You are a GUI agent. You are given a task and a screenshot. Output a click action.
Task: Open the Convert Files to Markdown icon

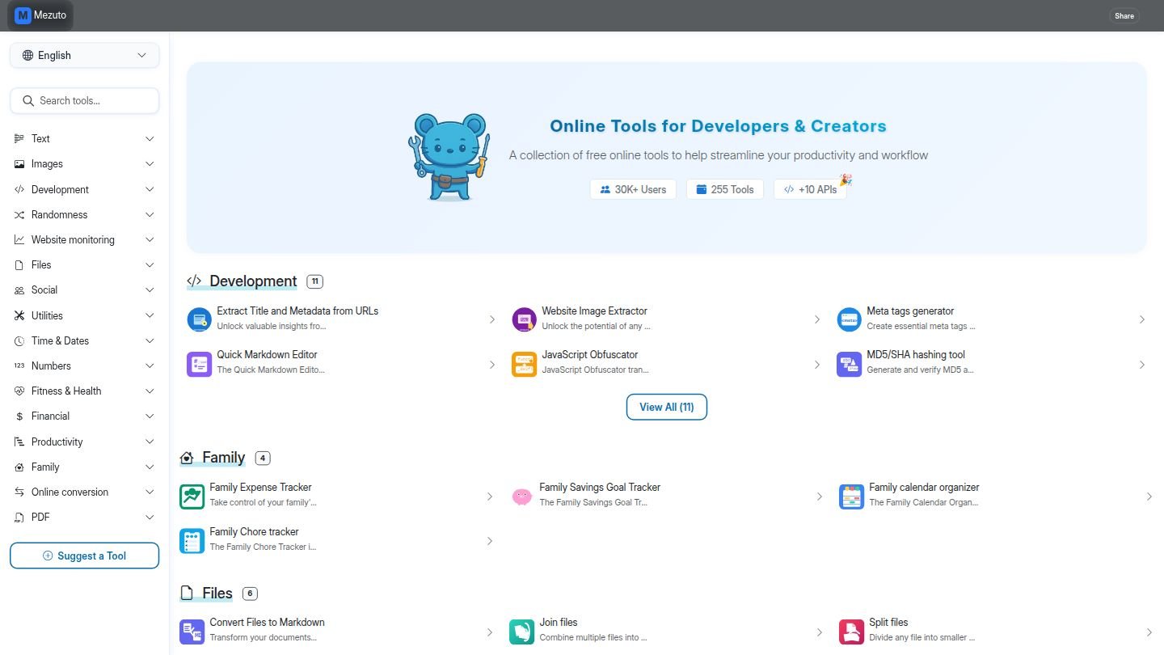point(192,632)
